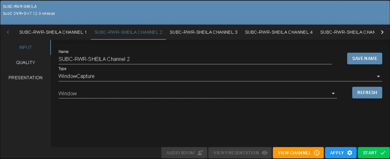
Task: Click the eye icon on View Presentation
Action: (x=265, y=153)
